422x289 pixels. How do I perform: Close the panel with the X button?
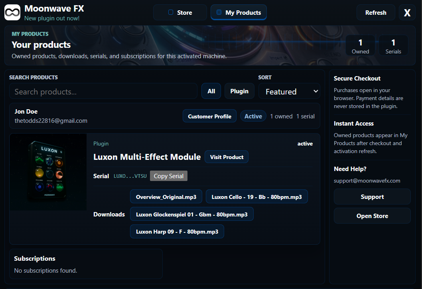pyautogui.click(x=407, y=13)
